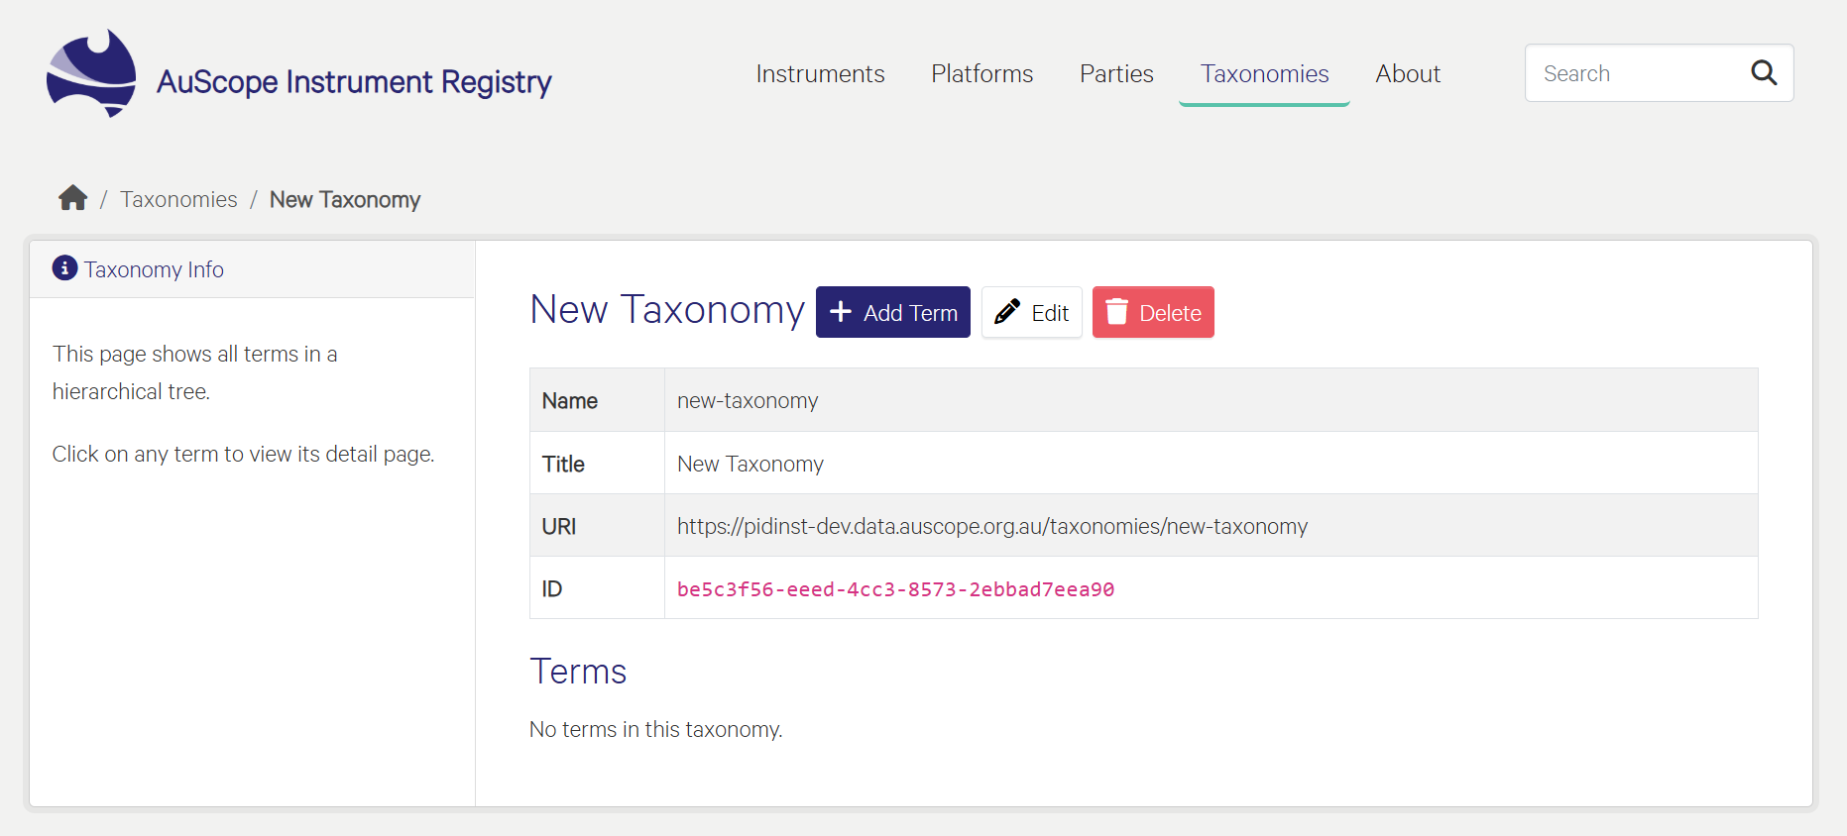Edit the New Taxonomy

coord(1031,312)
